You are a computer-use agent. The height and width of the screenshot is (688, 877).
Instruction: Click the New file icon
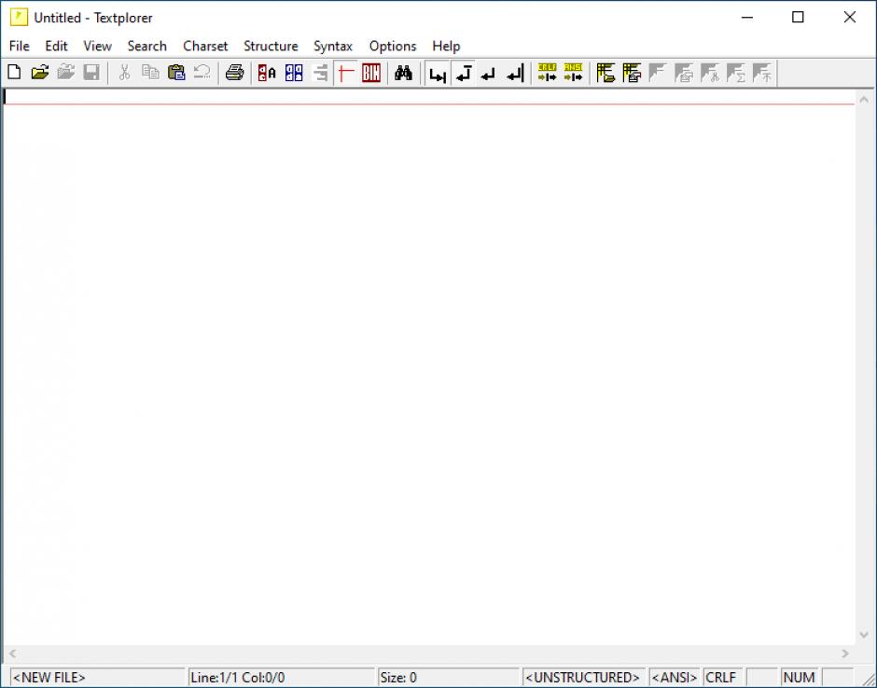pyautogui.click(x=14, y=73)
